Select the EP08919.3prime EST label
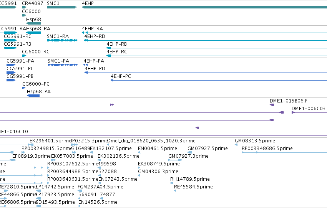The height and width of the screenshot is (208, 327). click(x=32, y=156)
